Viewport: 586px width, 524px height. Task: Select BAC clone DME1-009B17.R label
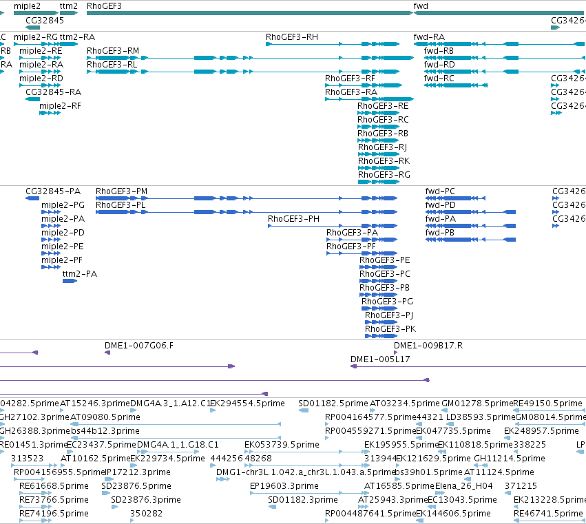coord(428,346)
